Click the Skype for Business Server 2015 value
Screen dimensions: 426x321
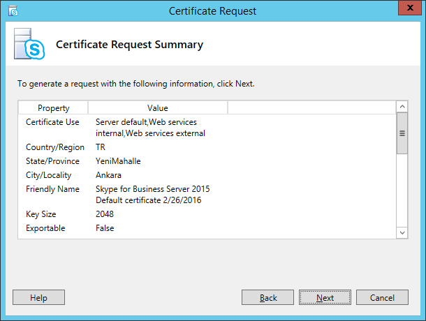(153, 195)
